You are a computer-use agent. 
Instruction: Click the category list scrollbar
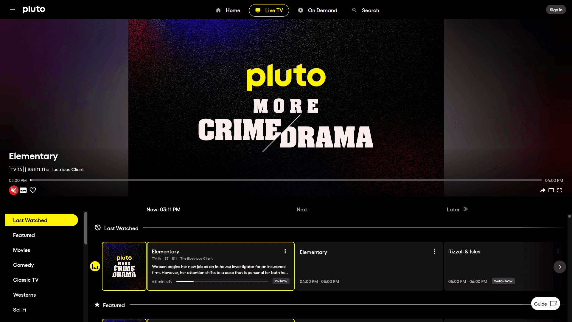point(86,228)
